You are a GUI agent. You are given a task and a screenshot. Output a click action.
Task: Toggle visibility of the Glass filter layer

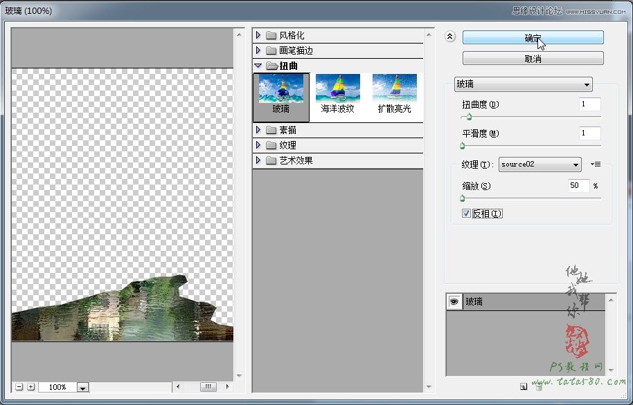pos(453,301)
